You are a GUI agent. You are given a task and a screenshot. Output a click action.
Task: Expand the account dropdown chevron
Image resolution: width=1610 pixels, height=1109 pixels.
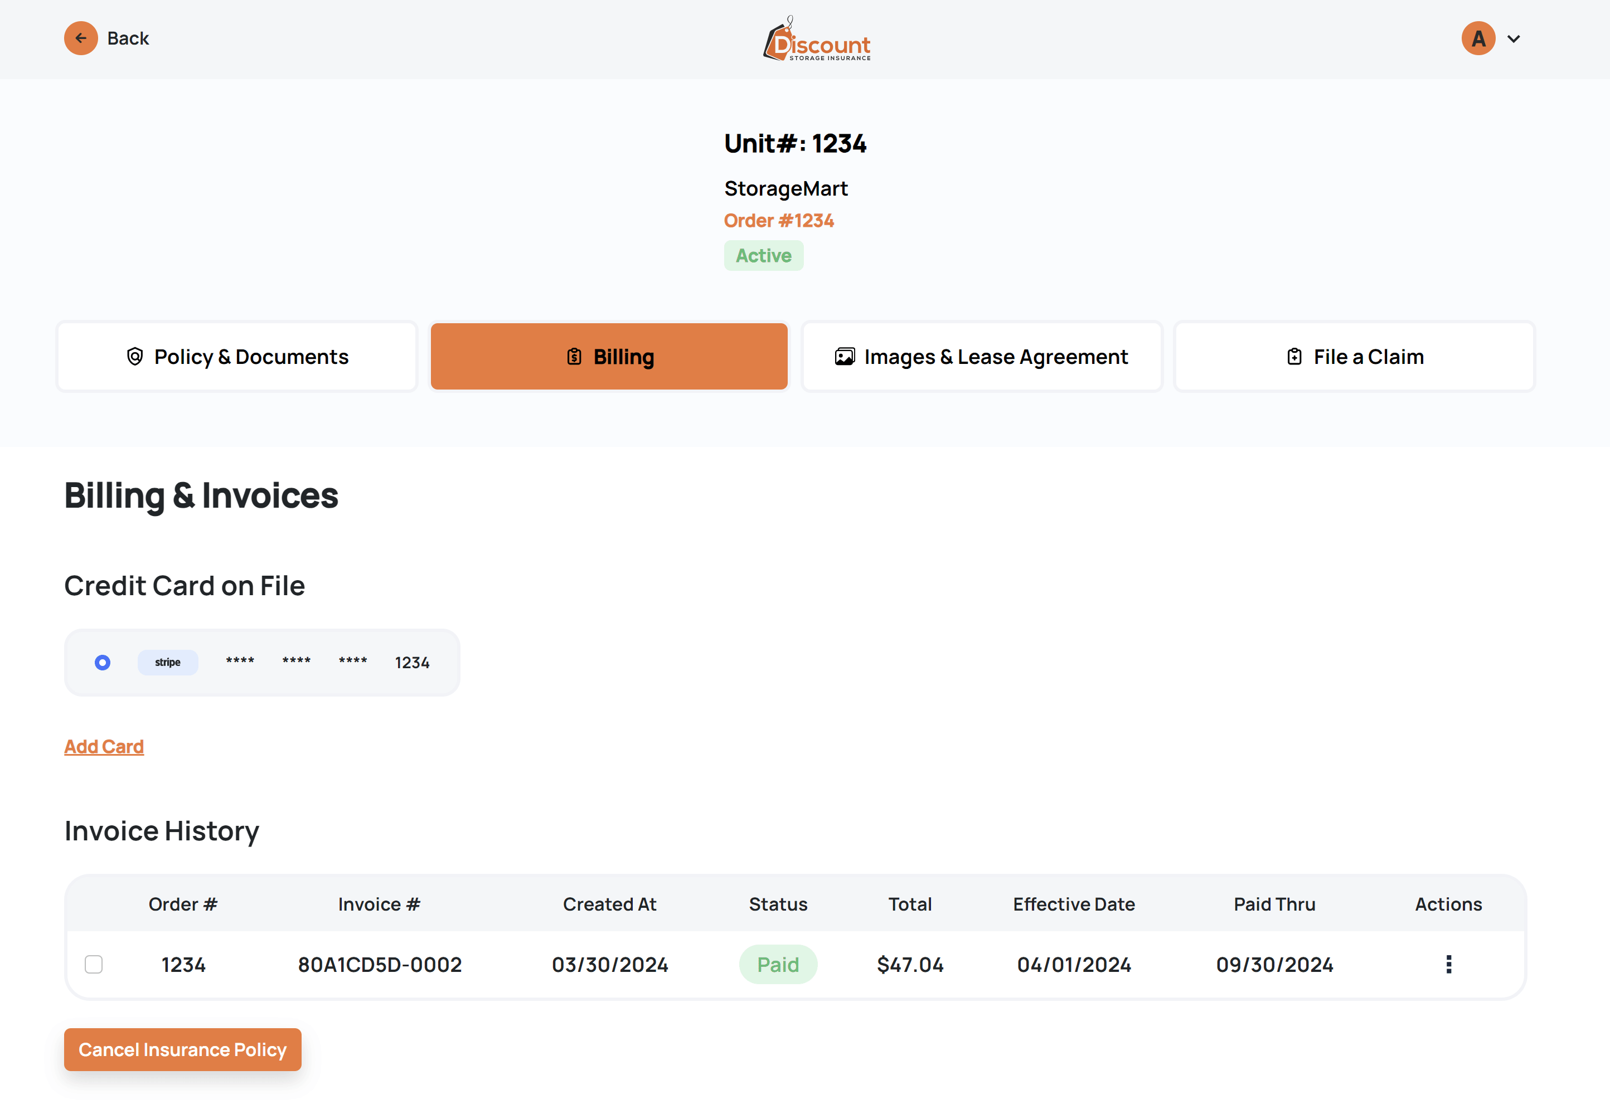[1514, 39]
